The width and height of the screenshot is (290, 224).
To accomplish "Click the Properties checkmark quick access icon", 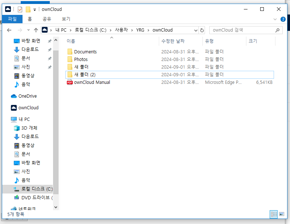I will (x=20, y=9).
